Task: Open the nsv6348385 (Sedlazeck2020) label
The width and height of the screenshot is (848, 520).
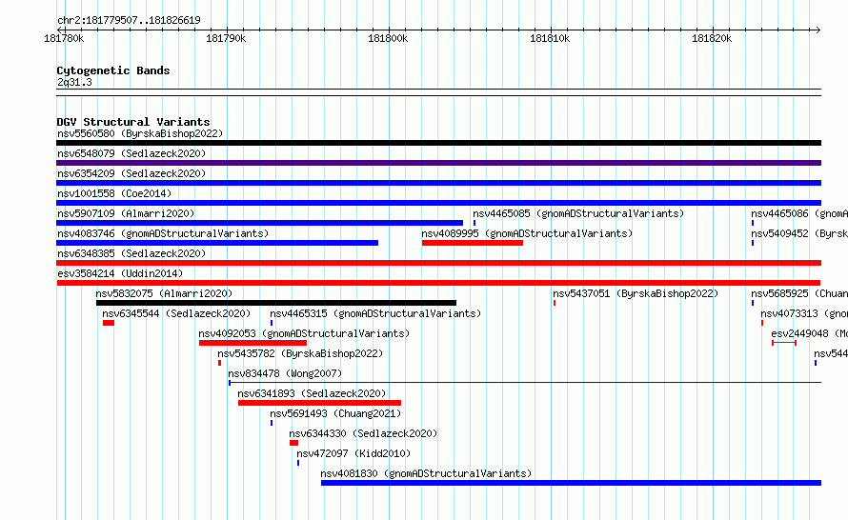Action: 131,253
